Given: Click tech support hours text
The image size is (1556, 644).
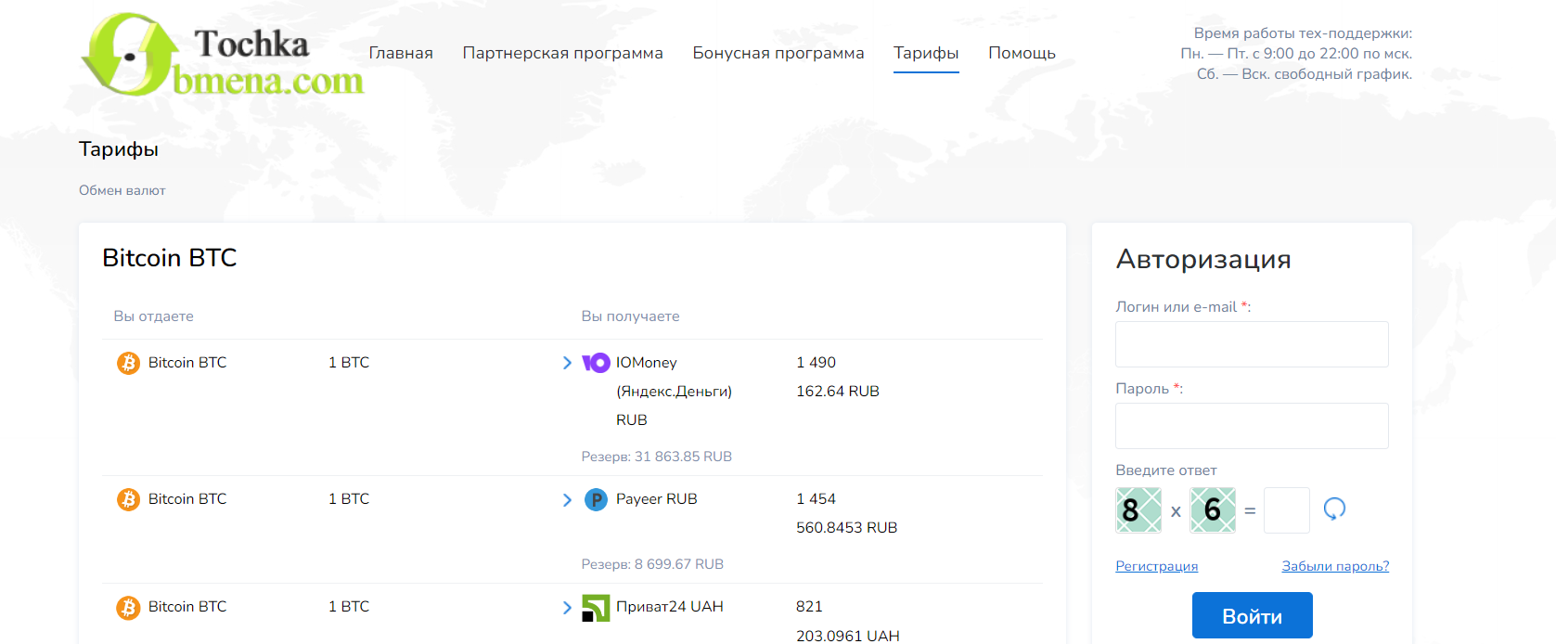Looking at the screenshot, I should coord(1296,54).
